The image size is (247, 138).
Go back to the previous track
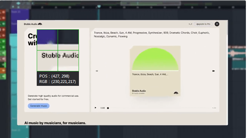pos(97,71)
